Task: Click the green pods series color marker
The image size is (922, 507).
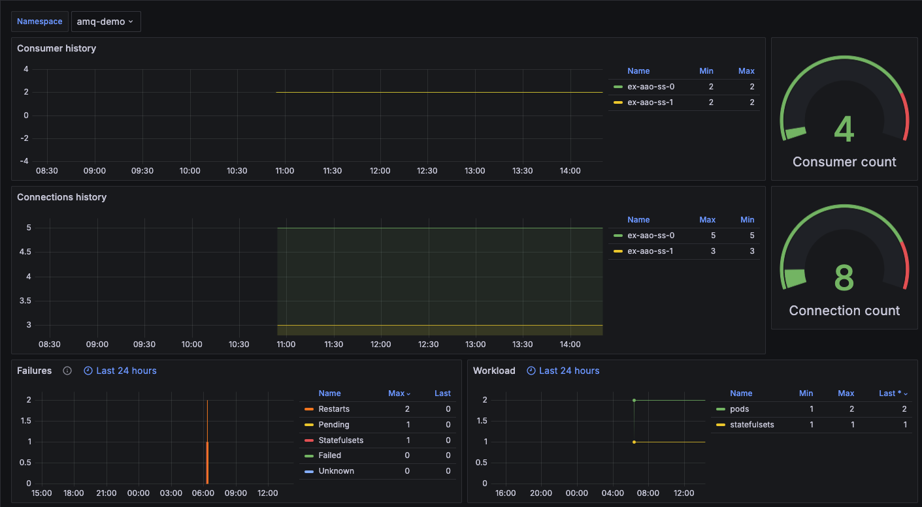Action: [x=721, y=409]
